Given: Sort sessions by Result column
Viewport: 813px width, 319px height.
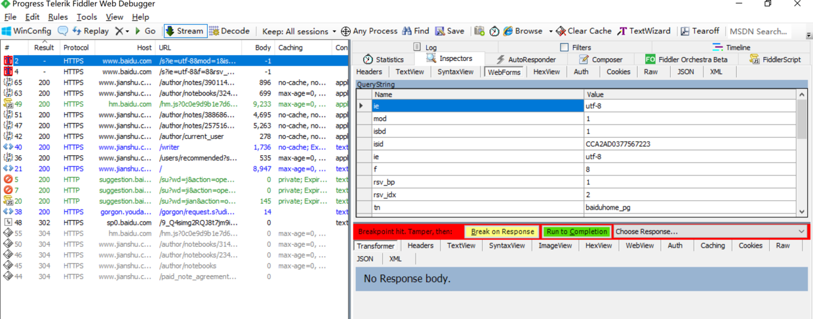Looking at the screenshot, I should pyautogui.click(x=44, y=47).
